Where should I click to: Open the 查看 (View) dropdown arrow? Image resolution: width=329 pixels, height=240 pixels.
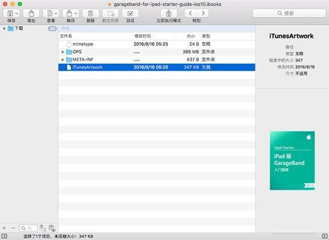pos(56,13)
